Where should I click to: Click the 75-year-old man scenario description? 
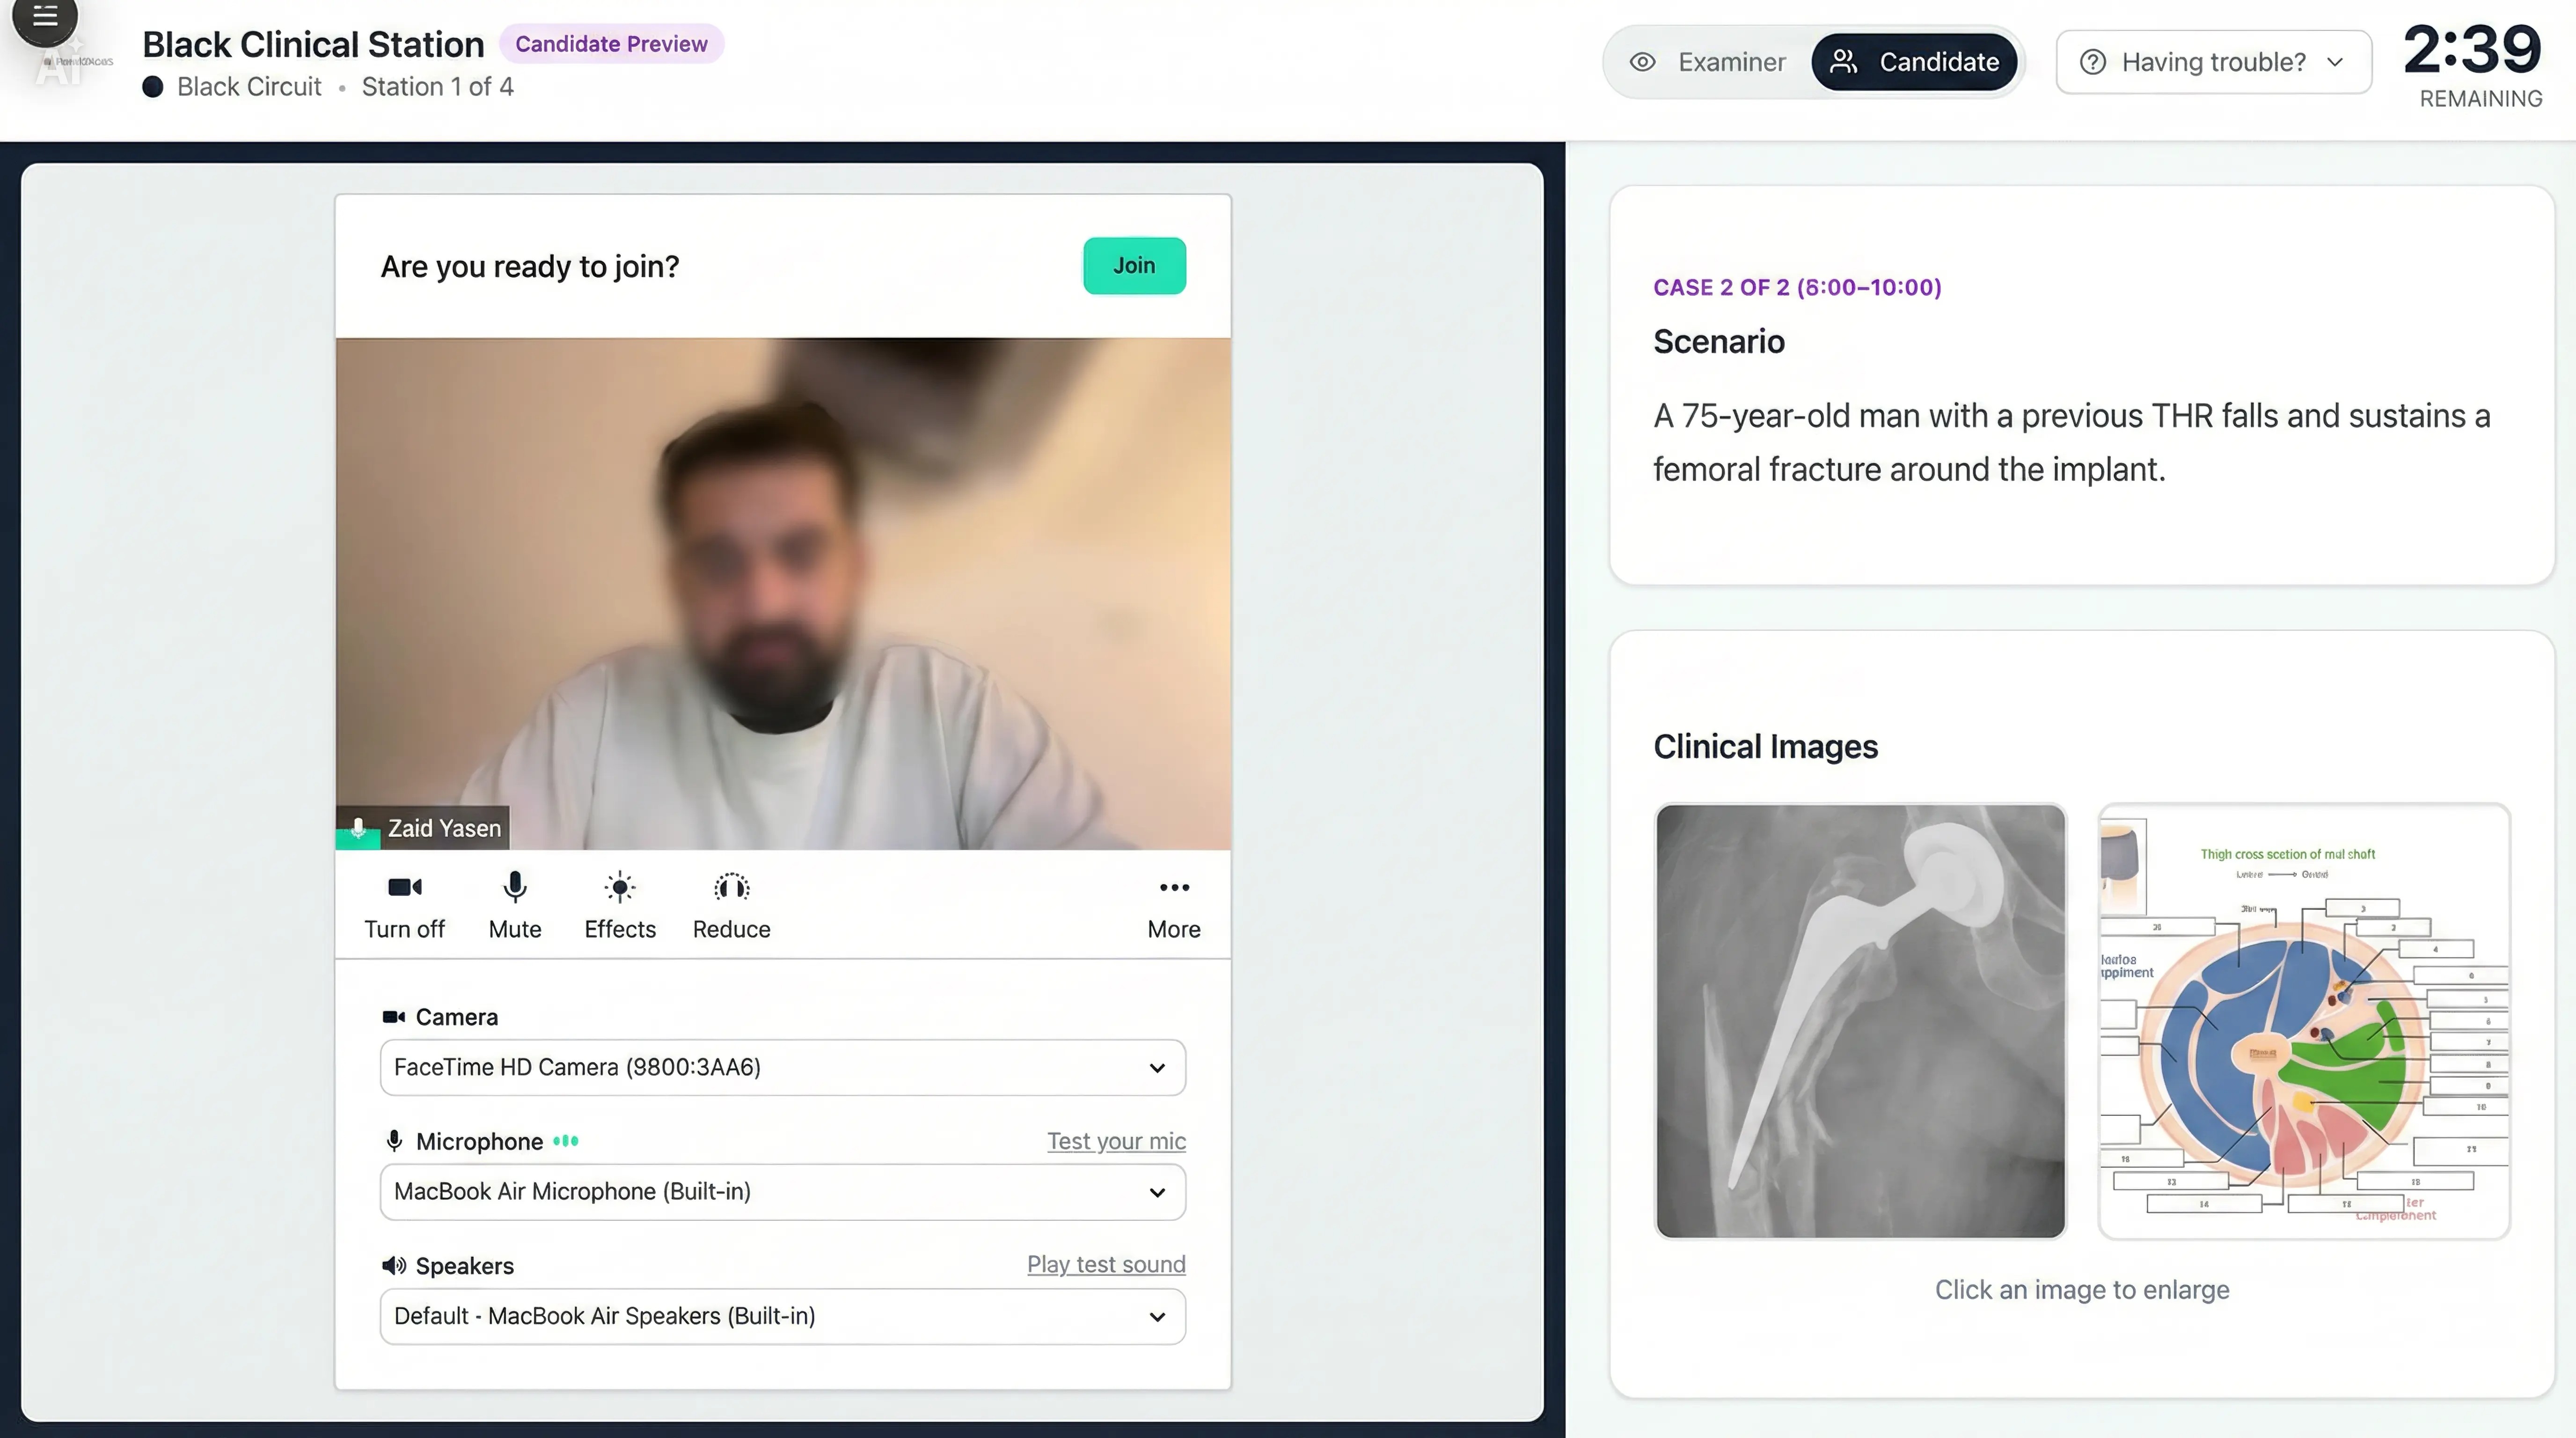tap(2071, 442)
